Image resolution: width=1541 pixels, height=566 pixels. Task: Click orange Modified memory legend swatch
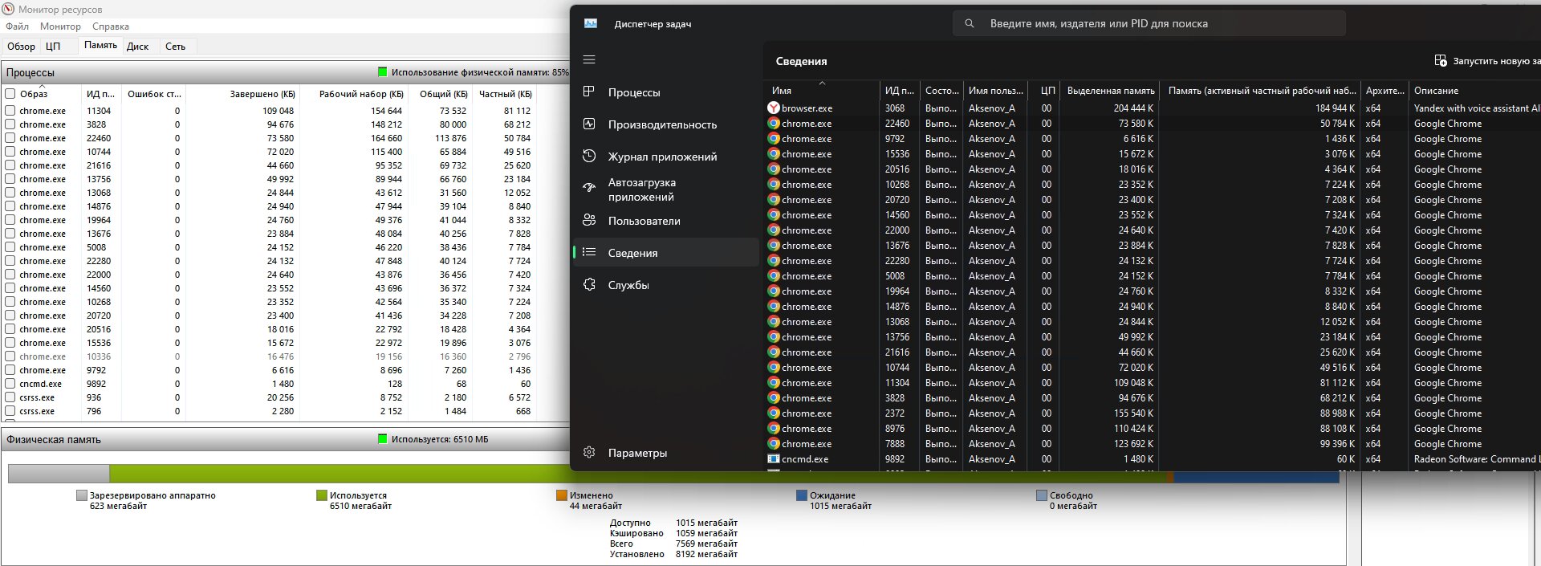coord(562,495)
